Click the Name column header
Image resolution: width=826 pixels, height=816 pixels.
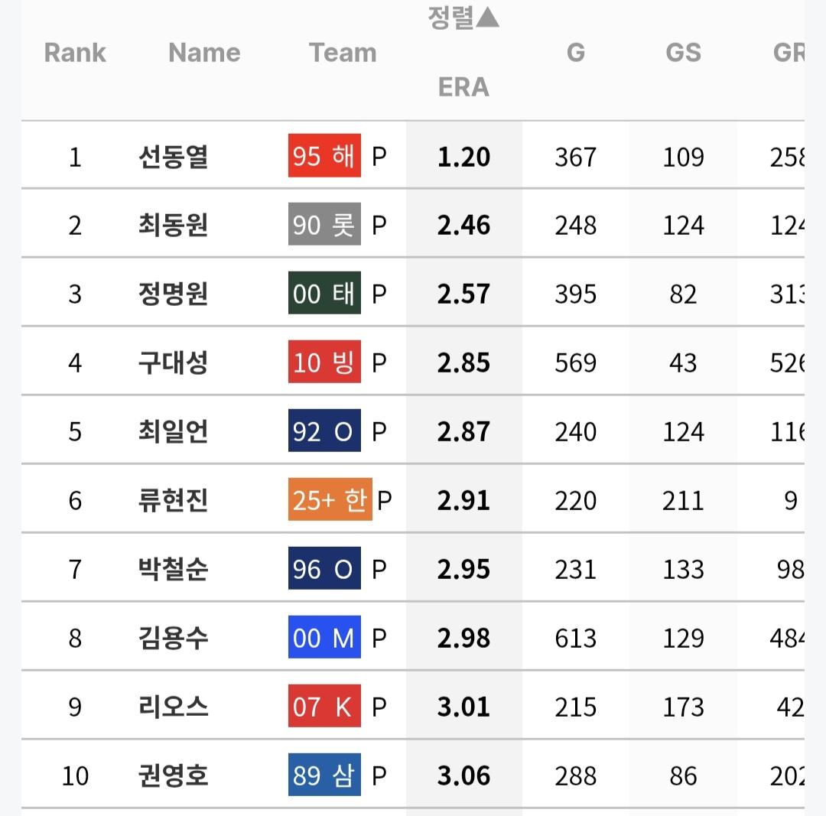(x=204, y=53)
